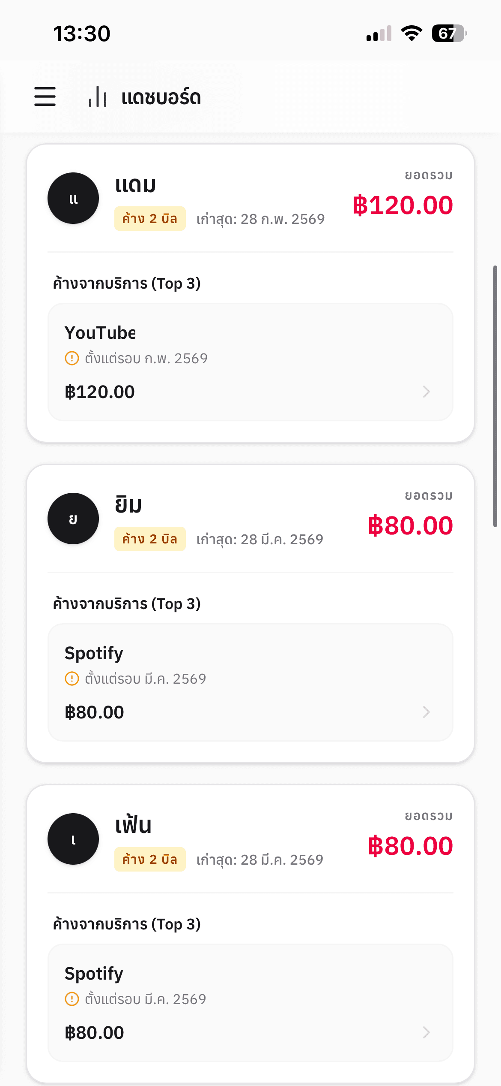Tap the warning icon under YouTube
Viewport: 501px width, 1086px height.
click(72, 358)
